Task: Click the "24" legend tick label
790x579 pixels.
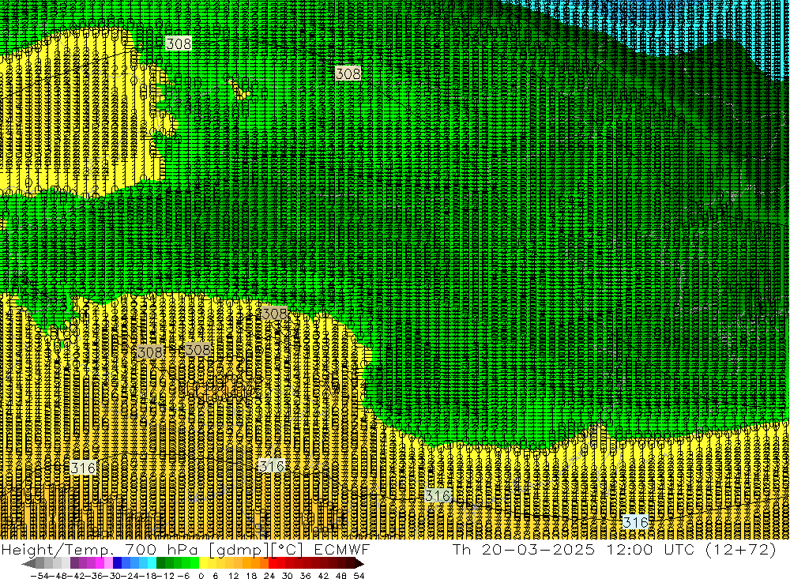Action: click(x=269, y=576)
